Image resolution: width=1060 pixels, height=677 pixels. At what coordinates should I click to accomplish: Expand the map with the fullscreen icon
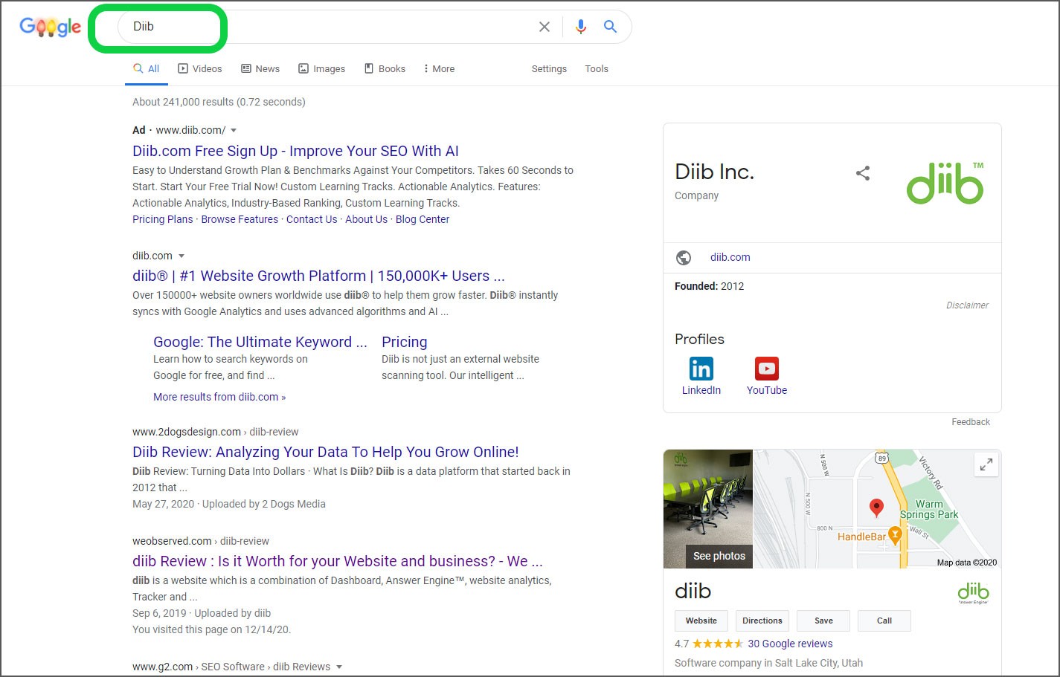tap(986, 465)
